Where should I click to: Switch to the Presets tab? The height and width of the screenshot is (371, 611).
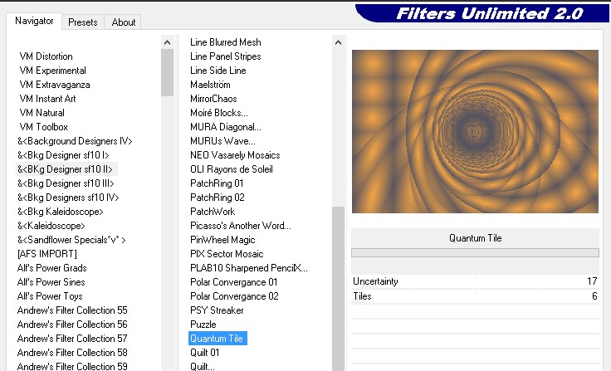82,22
